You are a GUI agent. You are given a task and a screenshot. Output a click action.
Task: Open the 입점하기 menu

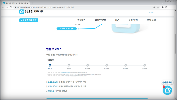coord(81,20)
